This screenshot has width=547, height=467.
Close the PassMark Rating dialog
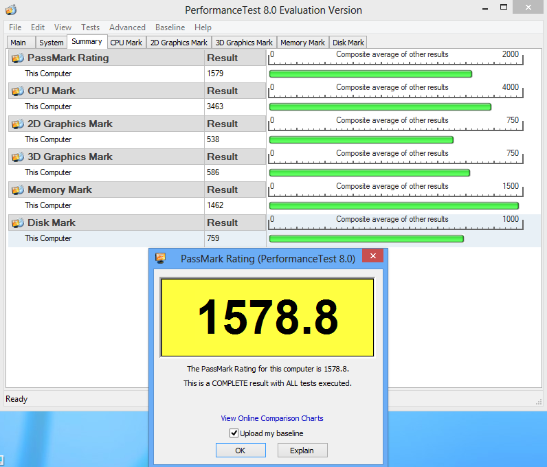coord(373,255)
